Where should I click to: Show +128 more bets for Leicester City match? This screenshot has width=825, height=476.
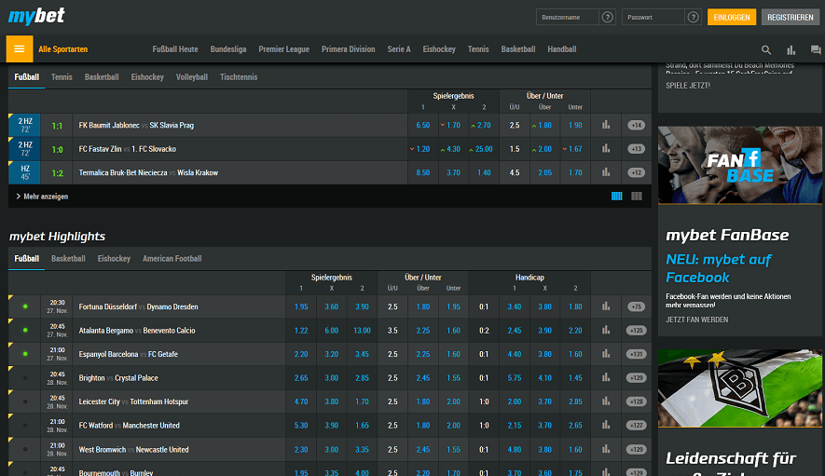pos(636,401)
